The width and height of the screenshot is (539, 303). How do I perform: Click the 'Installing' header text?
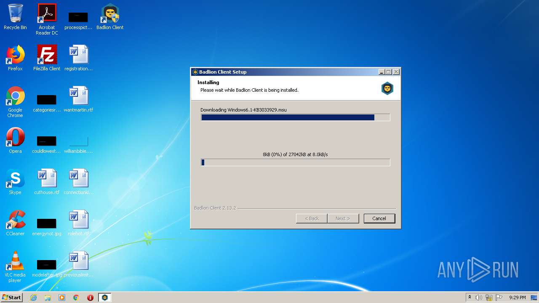pos(208,82)
